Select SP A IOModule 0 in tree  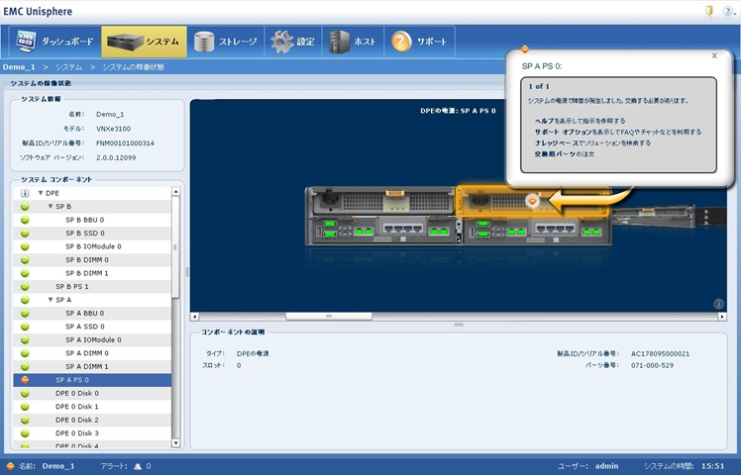[93, 340]
